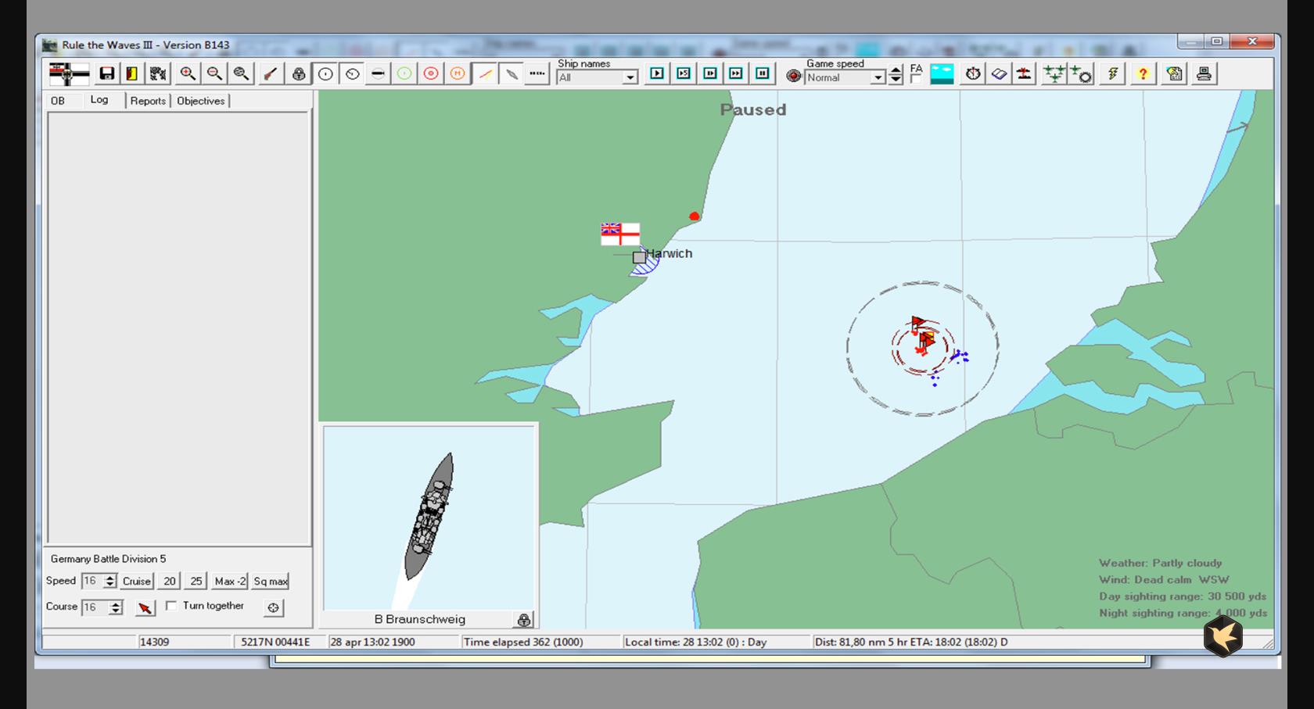Zoom in with the plus magnifier
This screenshot has width=1314, height=709.
point(188,73)
